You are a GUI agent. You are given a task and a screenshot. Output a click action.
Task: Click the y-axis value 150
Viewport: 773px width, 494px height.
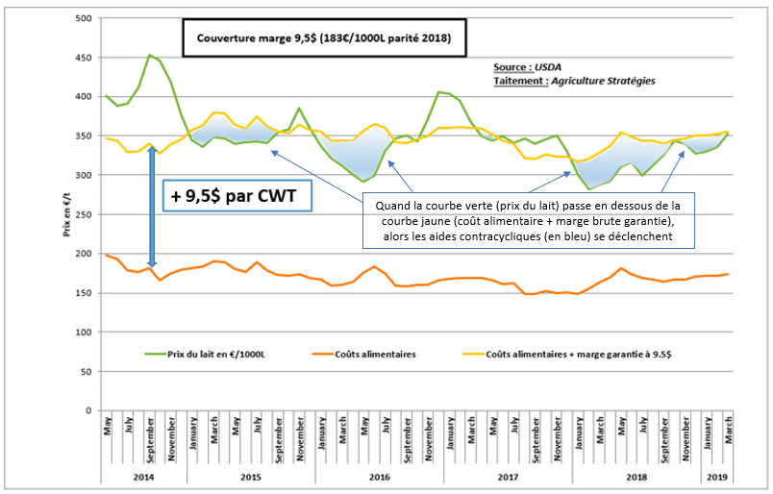pyautogui.click(x=84, y=293)
